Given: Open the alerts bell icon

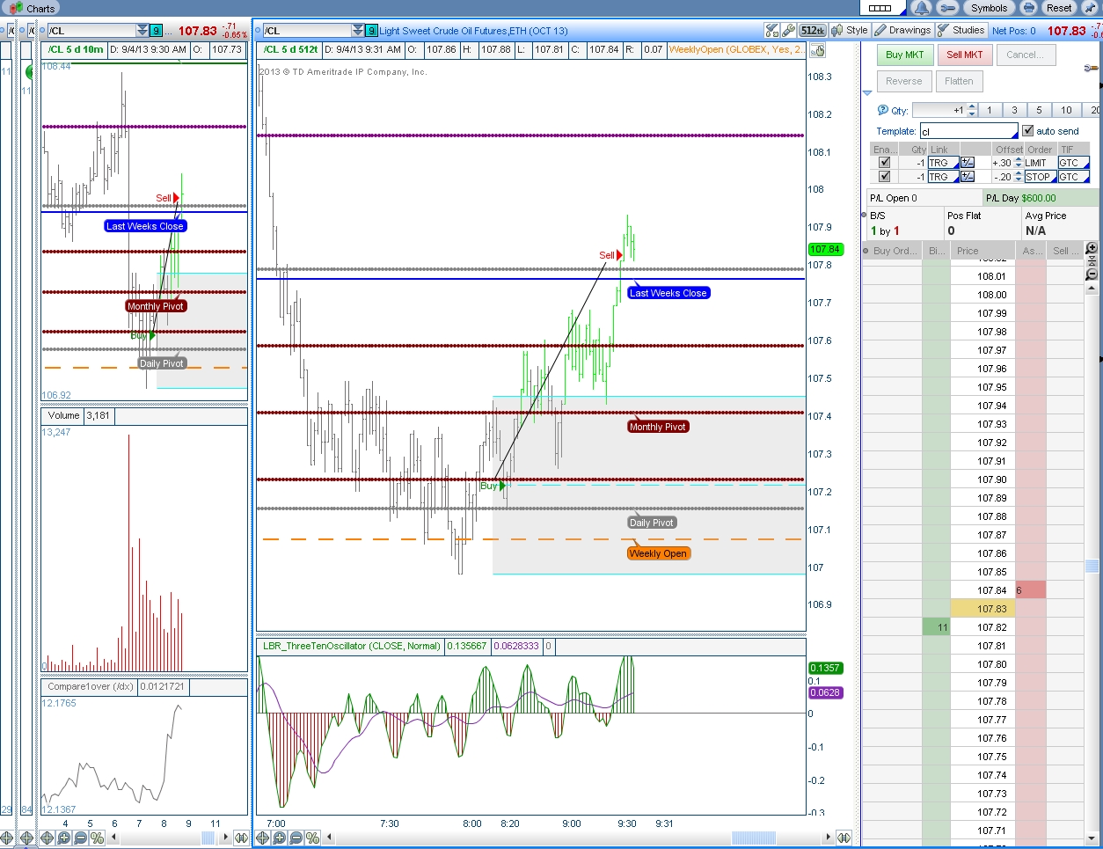Looking at the screenshot, I should click(921, 8).
